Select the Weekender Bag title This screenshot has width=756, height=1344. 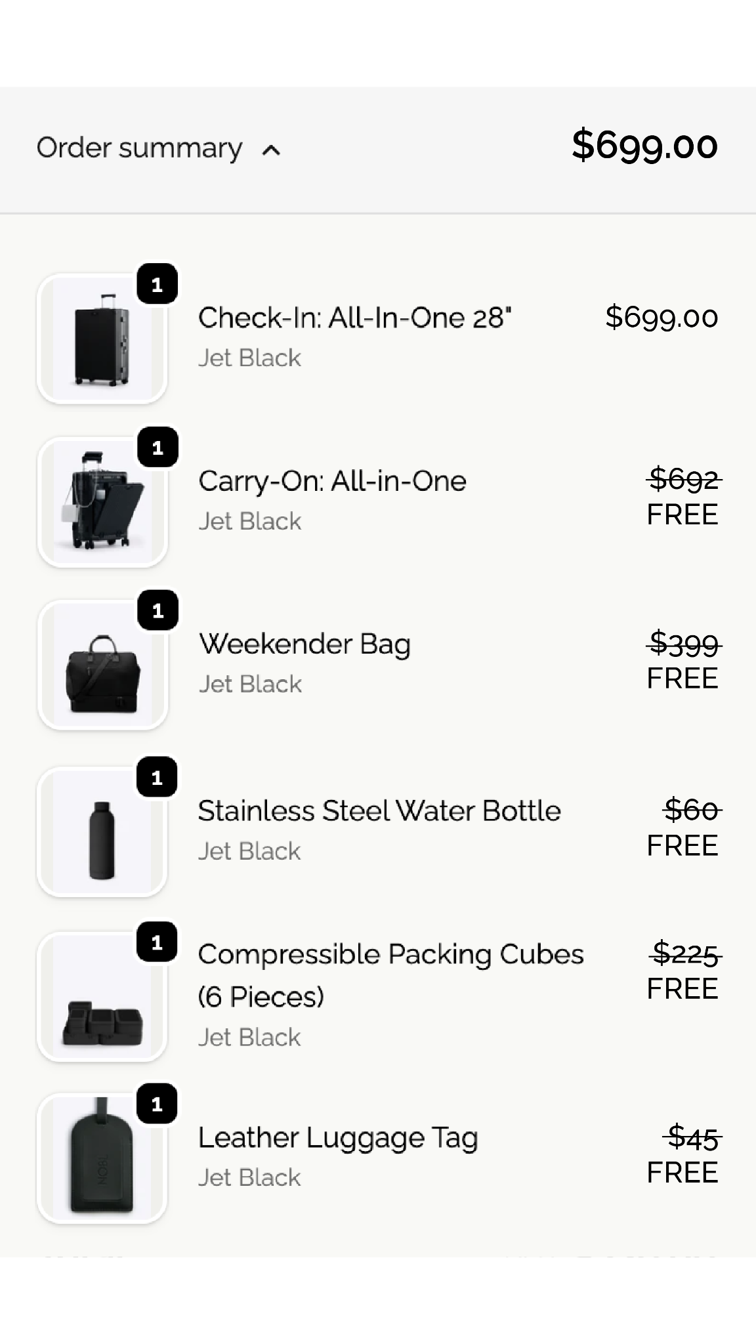[304, 644]
